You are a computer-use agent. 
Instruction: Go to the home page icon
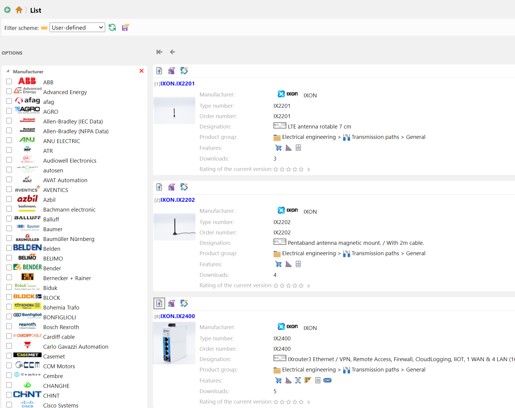click(19, 10)
